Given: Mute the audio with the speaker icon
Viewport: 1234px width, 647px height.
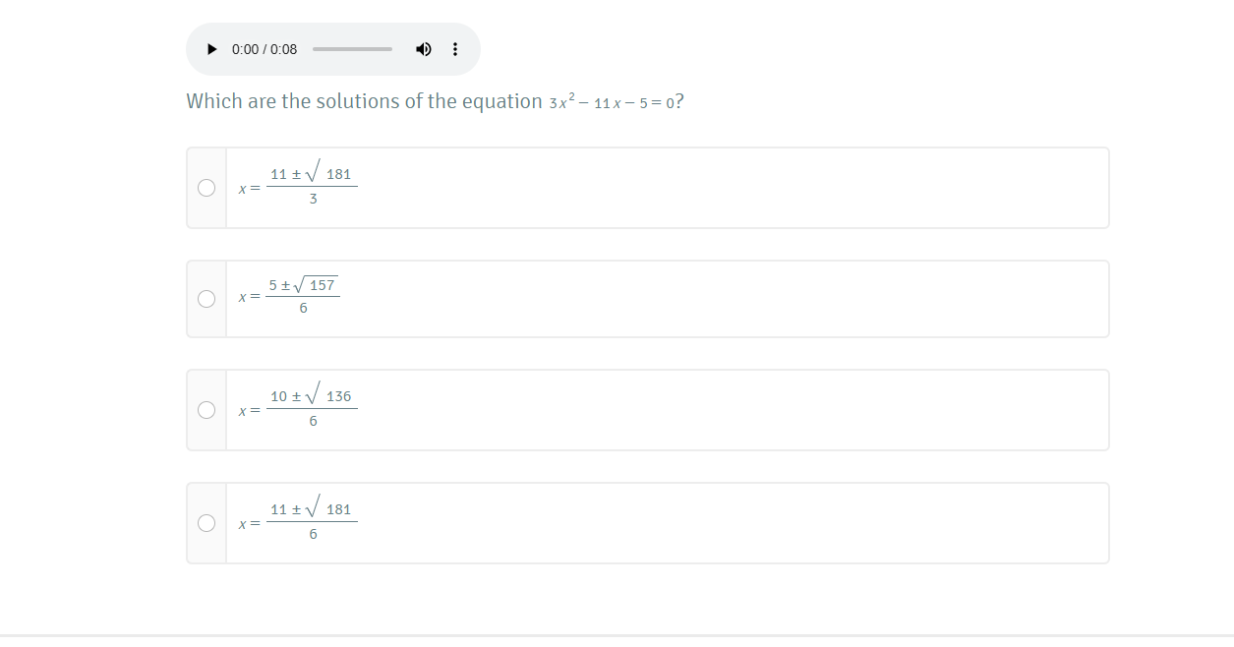Looking at the screenshot, I should click(423, 49).
